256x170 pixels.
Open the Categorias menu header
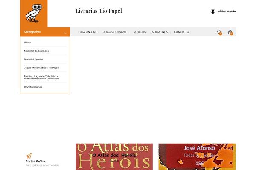tap(45, 32)
